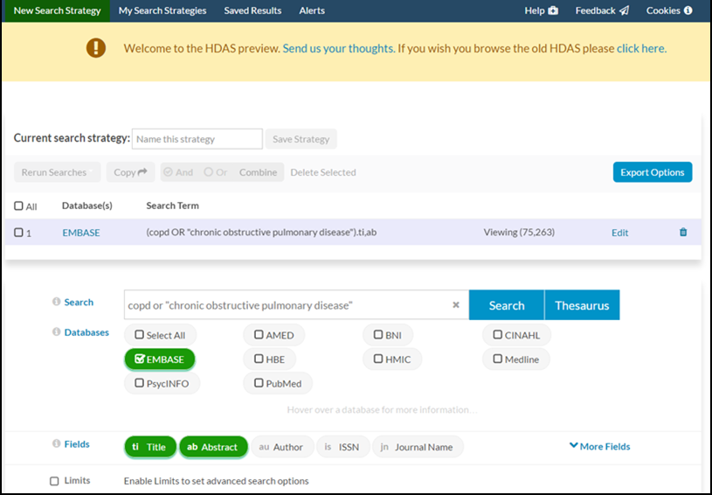Open the Export Options menu
The width and height of the screenshot is (712, 495).
[652, 172]
